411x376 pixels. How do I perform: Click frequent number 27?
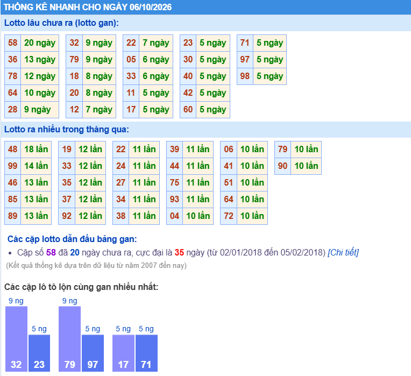click(121, 183)
